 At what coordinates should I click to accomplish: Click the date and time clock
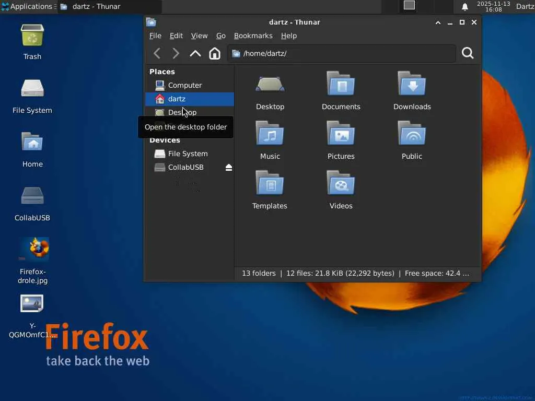[493, 6]
